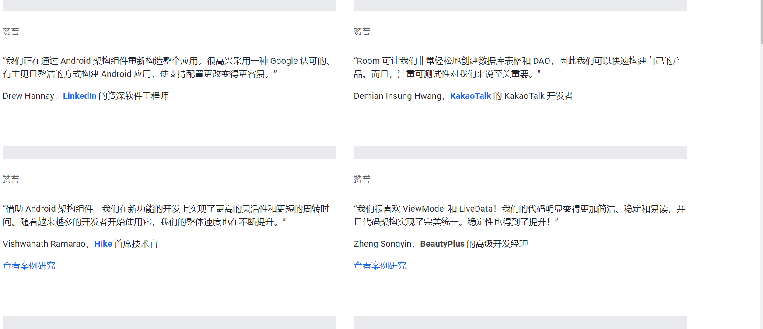The height and width of the screenshot is (329, 763).
Task: Click the 赞誉 heading above the KakaoTalk quote
Action: (x=362, y=31)
